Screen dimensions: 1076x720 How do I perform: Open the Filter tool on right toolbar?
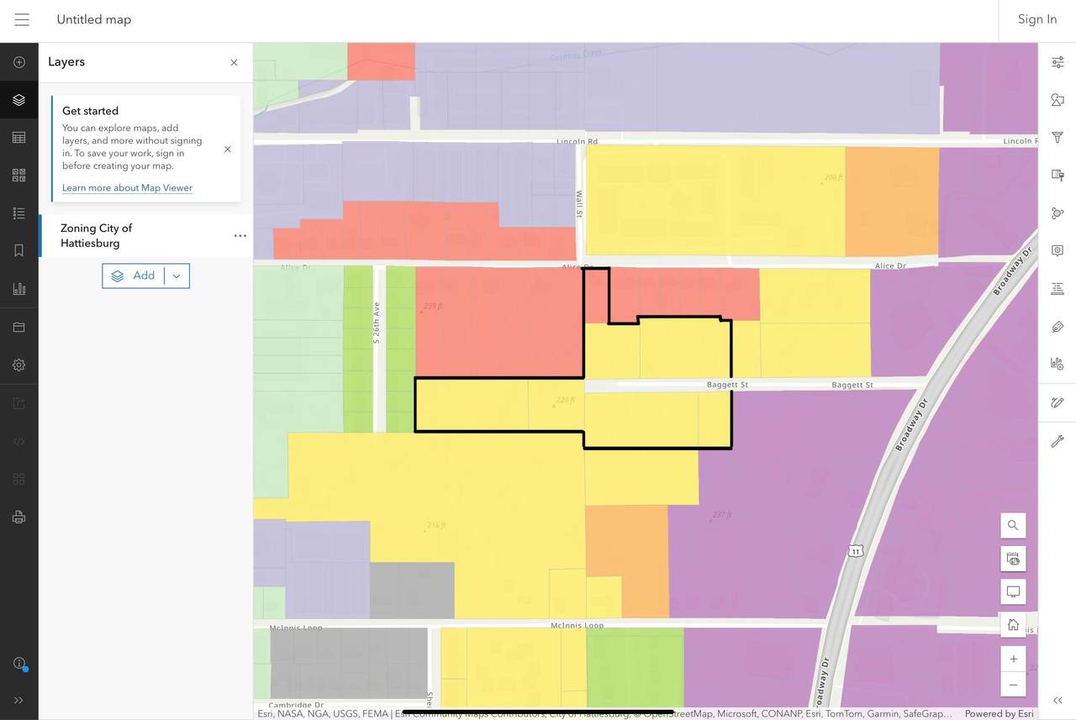click(x=1058, y=138)
